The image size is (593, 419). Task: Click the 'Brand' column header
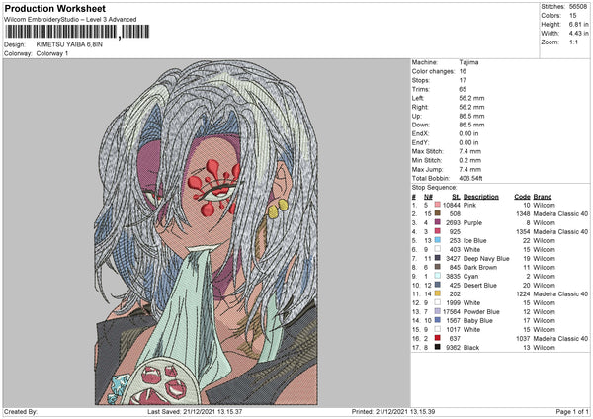coord(543,197)
